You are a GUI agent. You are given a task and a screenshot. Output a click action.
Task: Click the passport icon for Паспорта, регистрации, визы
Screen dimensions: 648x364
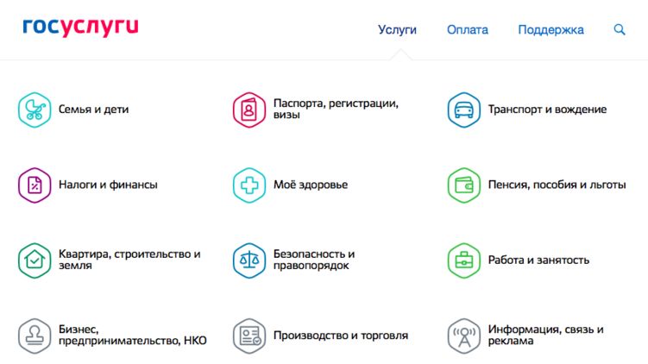click(249, 110)
